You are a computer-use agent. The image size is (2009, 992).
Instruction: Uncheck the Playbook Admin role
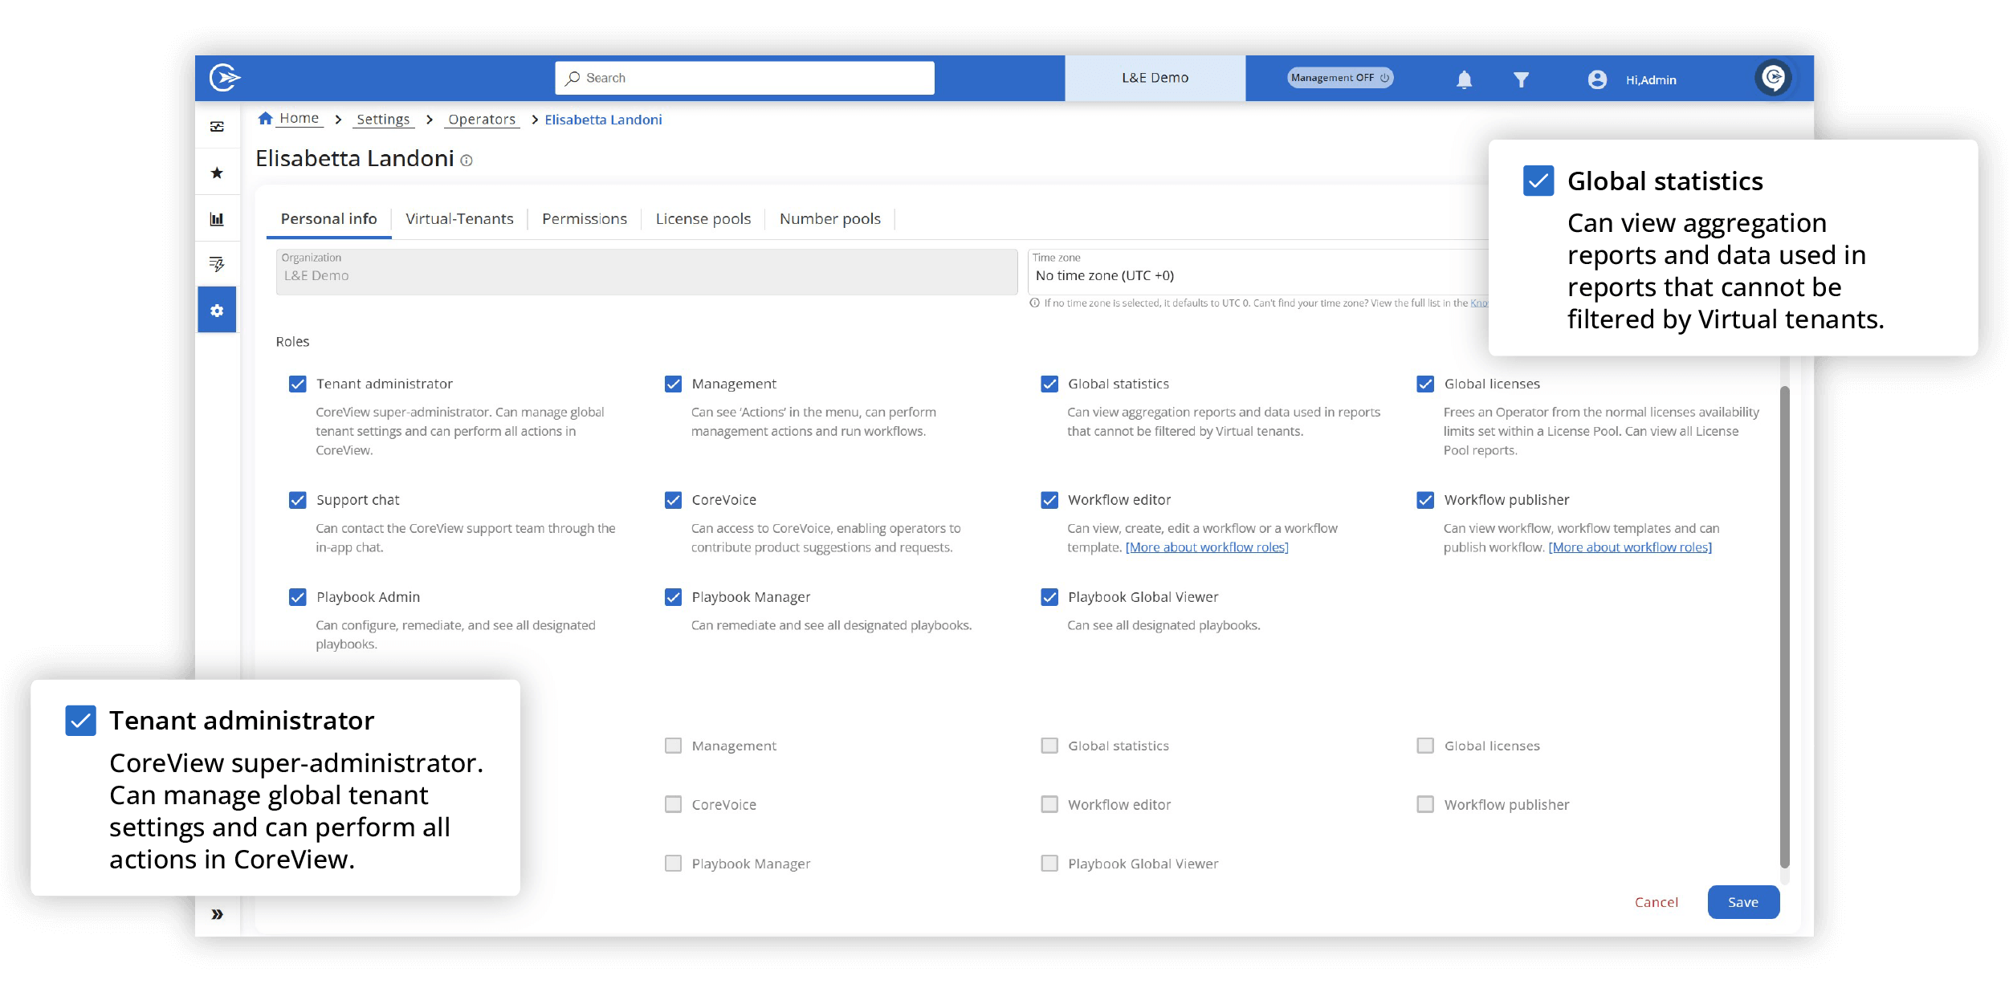tap(298, 597)
